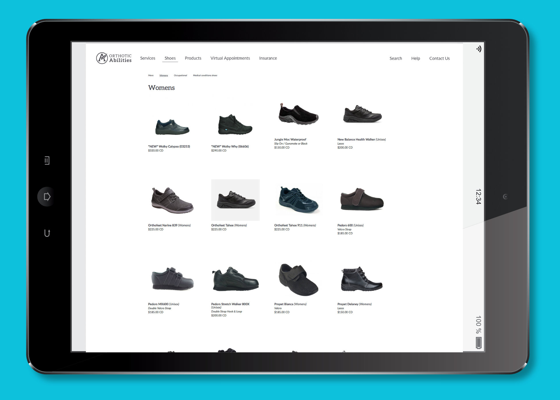Click the Pedors 600 (Unisex) title
The width and height of the screenshot is (560, 400).
[350, 225]
